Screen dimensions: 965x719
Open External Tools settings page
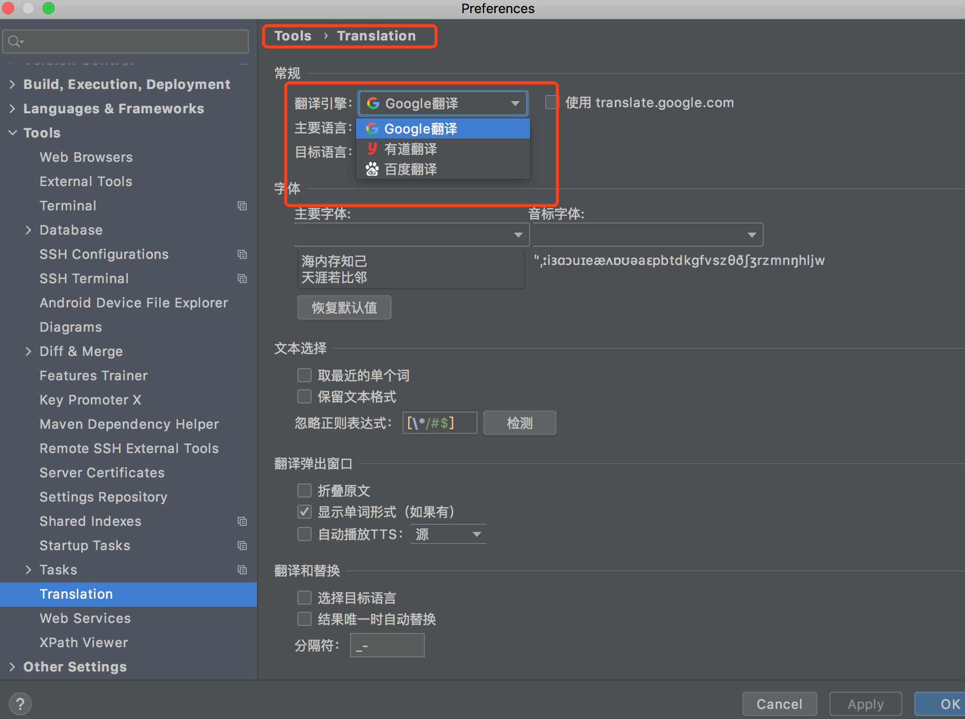tap(86, 182)
